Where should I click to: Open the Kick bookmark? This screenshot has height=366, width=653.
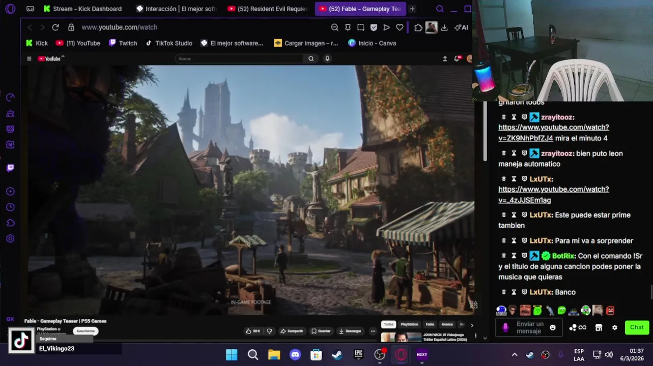tap(37, 43)
